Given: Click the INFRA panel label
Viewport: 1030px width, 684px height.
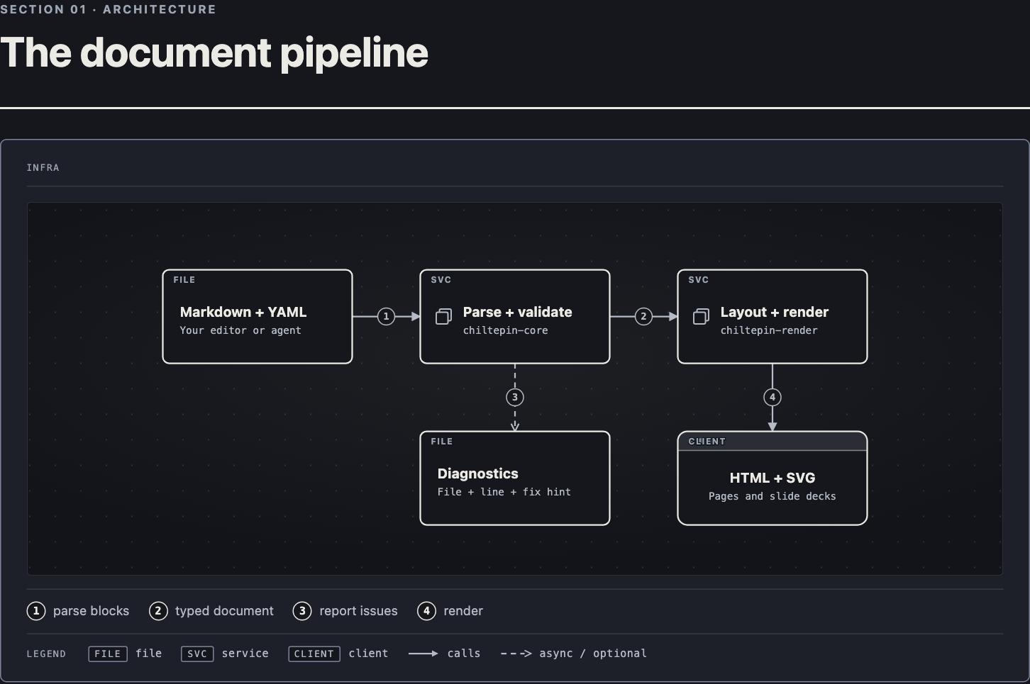Looking at the screenshot, I should (43, 168).
